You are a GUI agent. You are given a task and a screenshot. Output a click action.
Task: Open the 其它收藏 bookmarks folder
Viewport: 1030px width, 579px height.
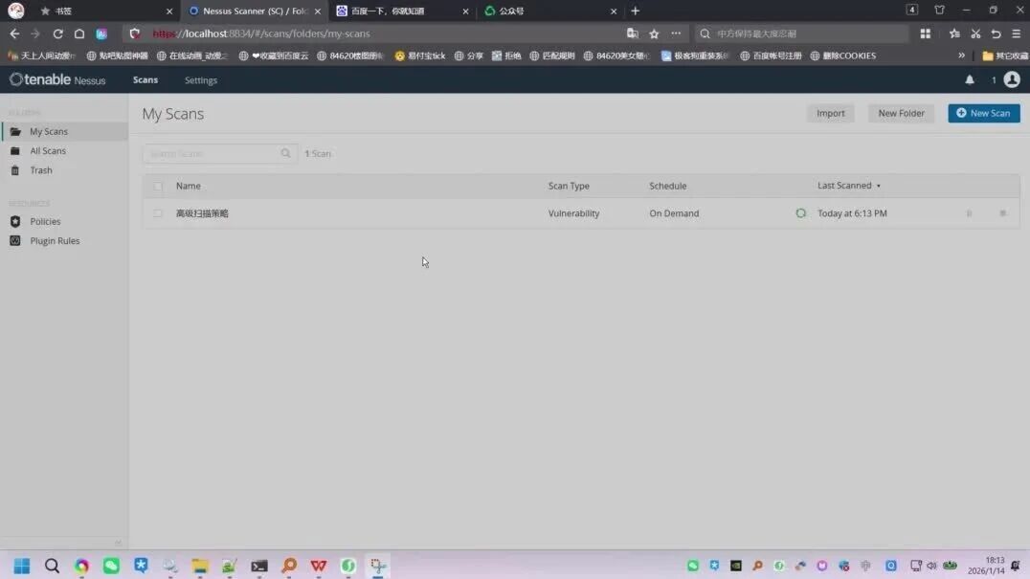pyautogui.click(x=1005, y=56)
